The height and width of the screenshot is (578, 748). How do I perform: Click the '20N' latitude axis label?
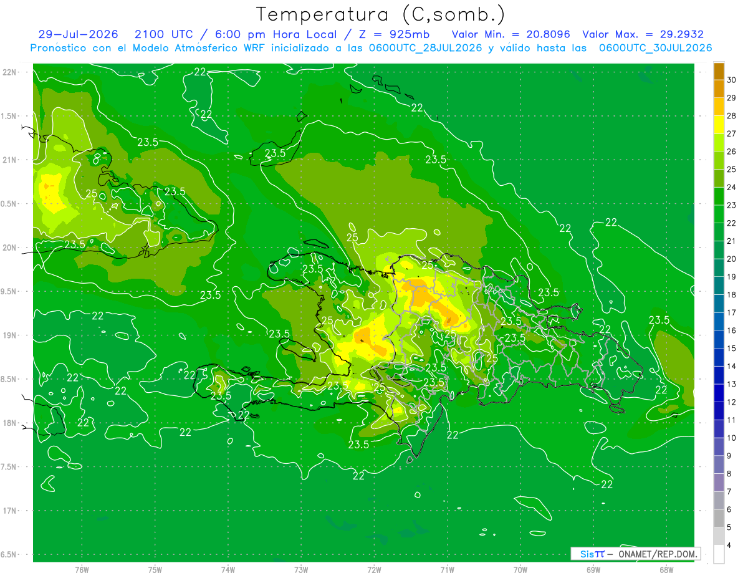pos(10,248)
